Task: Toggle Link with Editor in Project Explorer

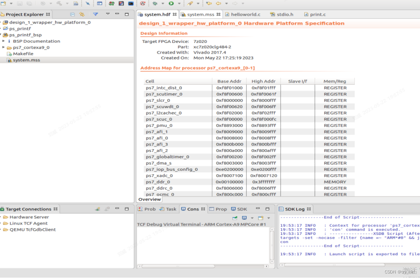Action: pos(82,14)
